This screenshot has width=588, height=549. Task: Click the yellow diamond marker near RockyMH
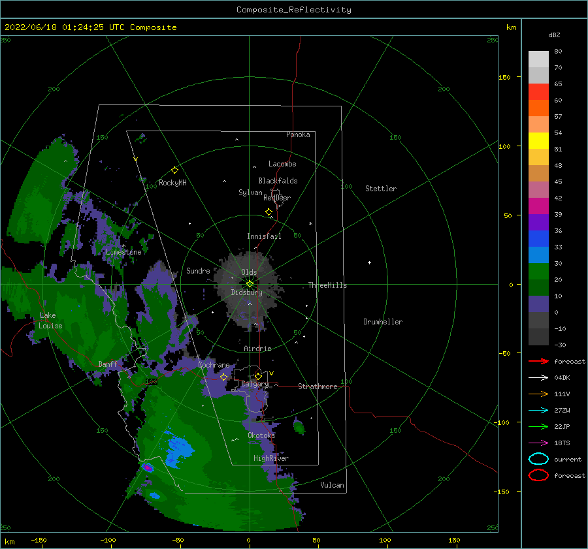tap(174, 170)
